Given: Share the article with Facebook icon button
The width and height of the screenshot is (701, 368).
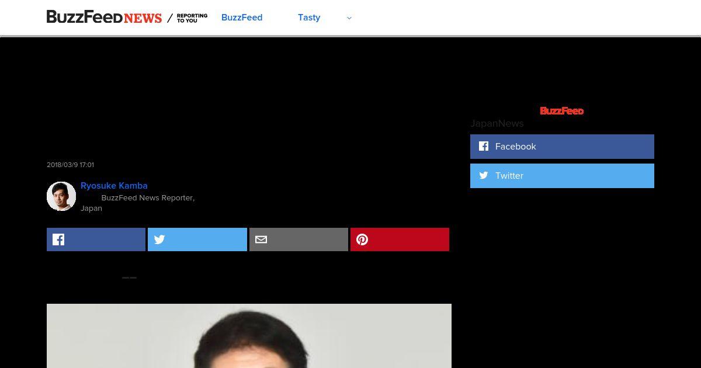Looking at the screenshot, I should click(x=96, y=239).
